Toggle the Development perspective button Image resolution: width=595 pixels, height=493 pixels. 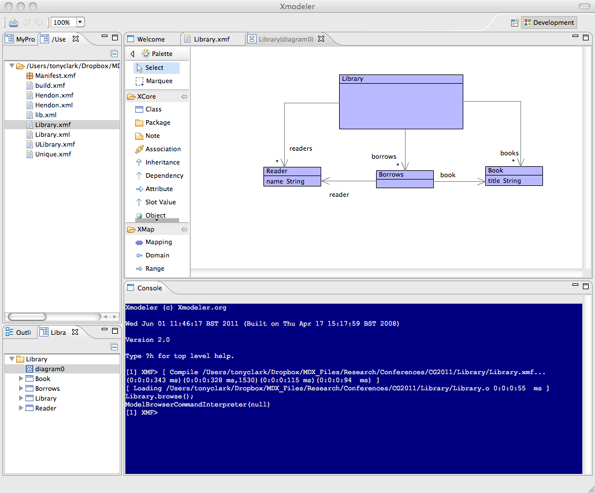[549, 23]
